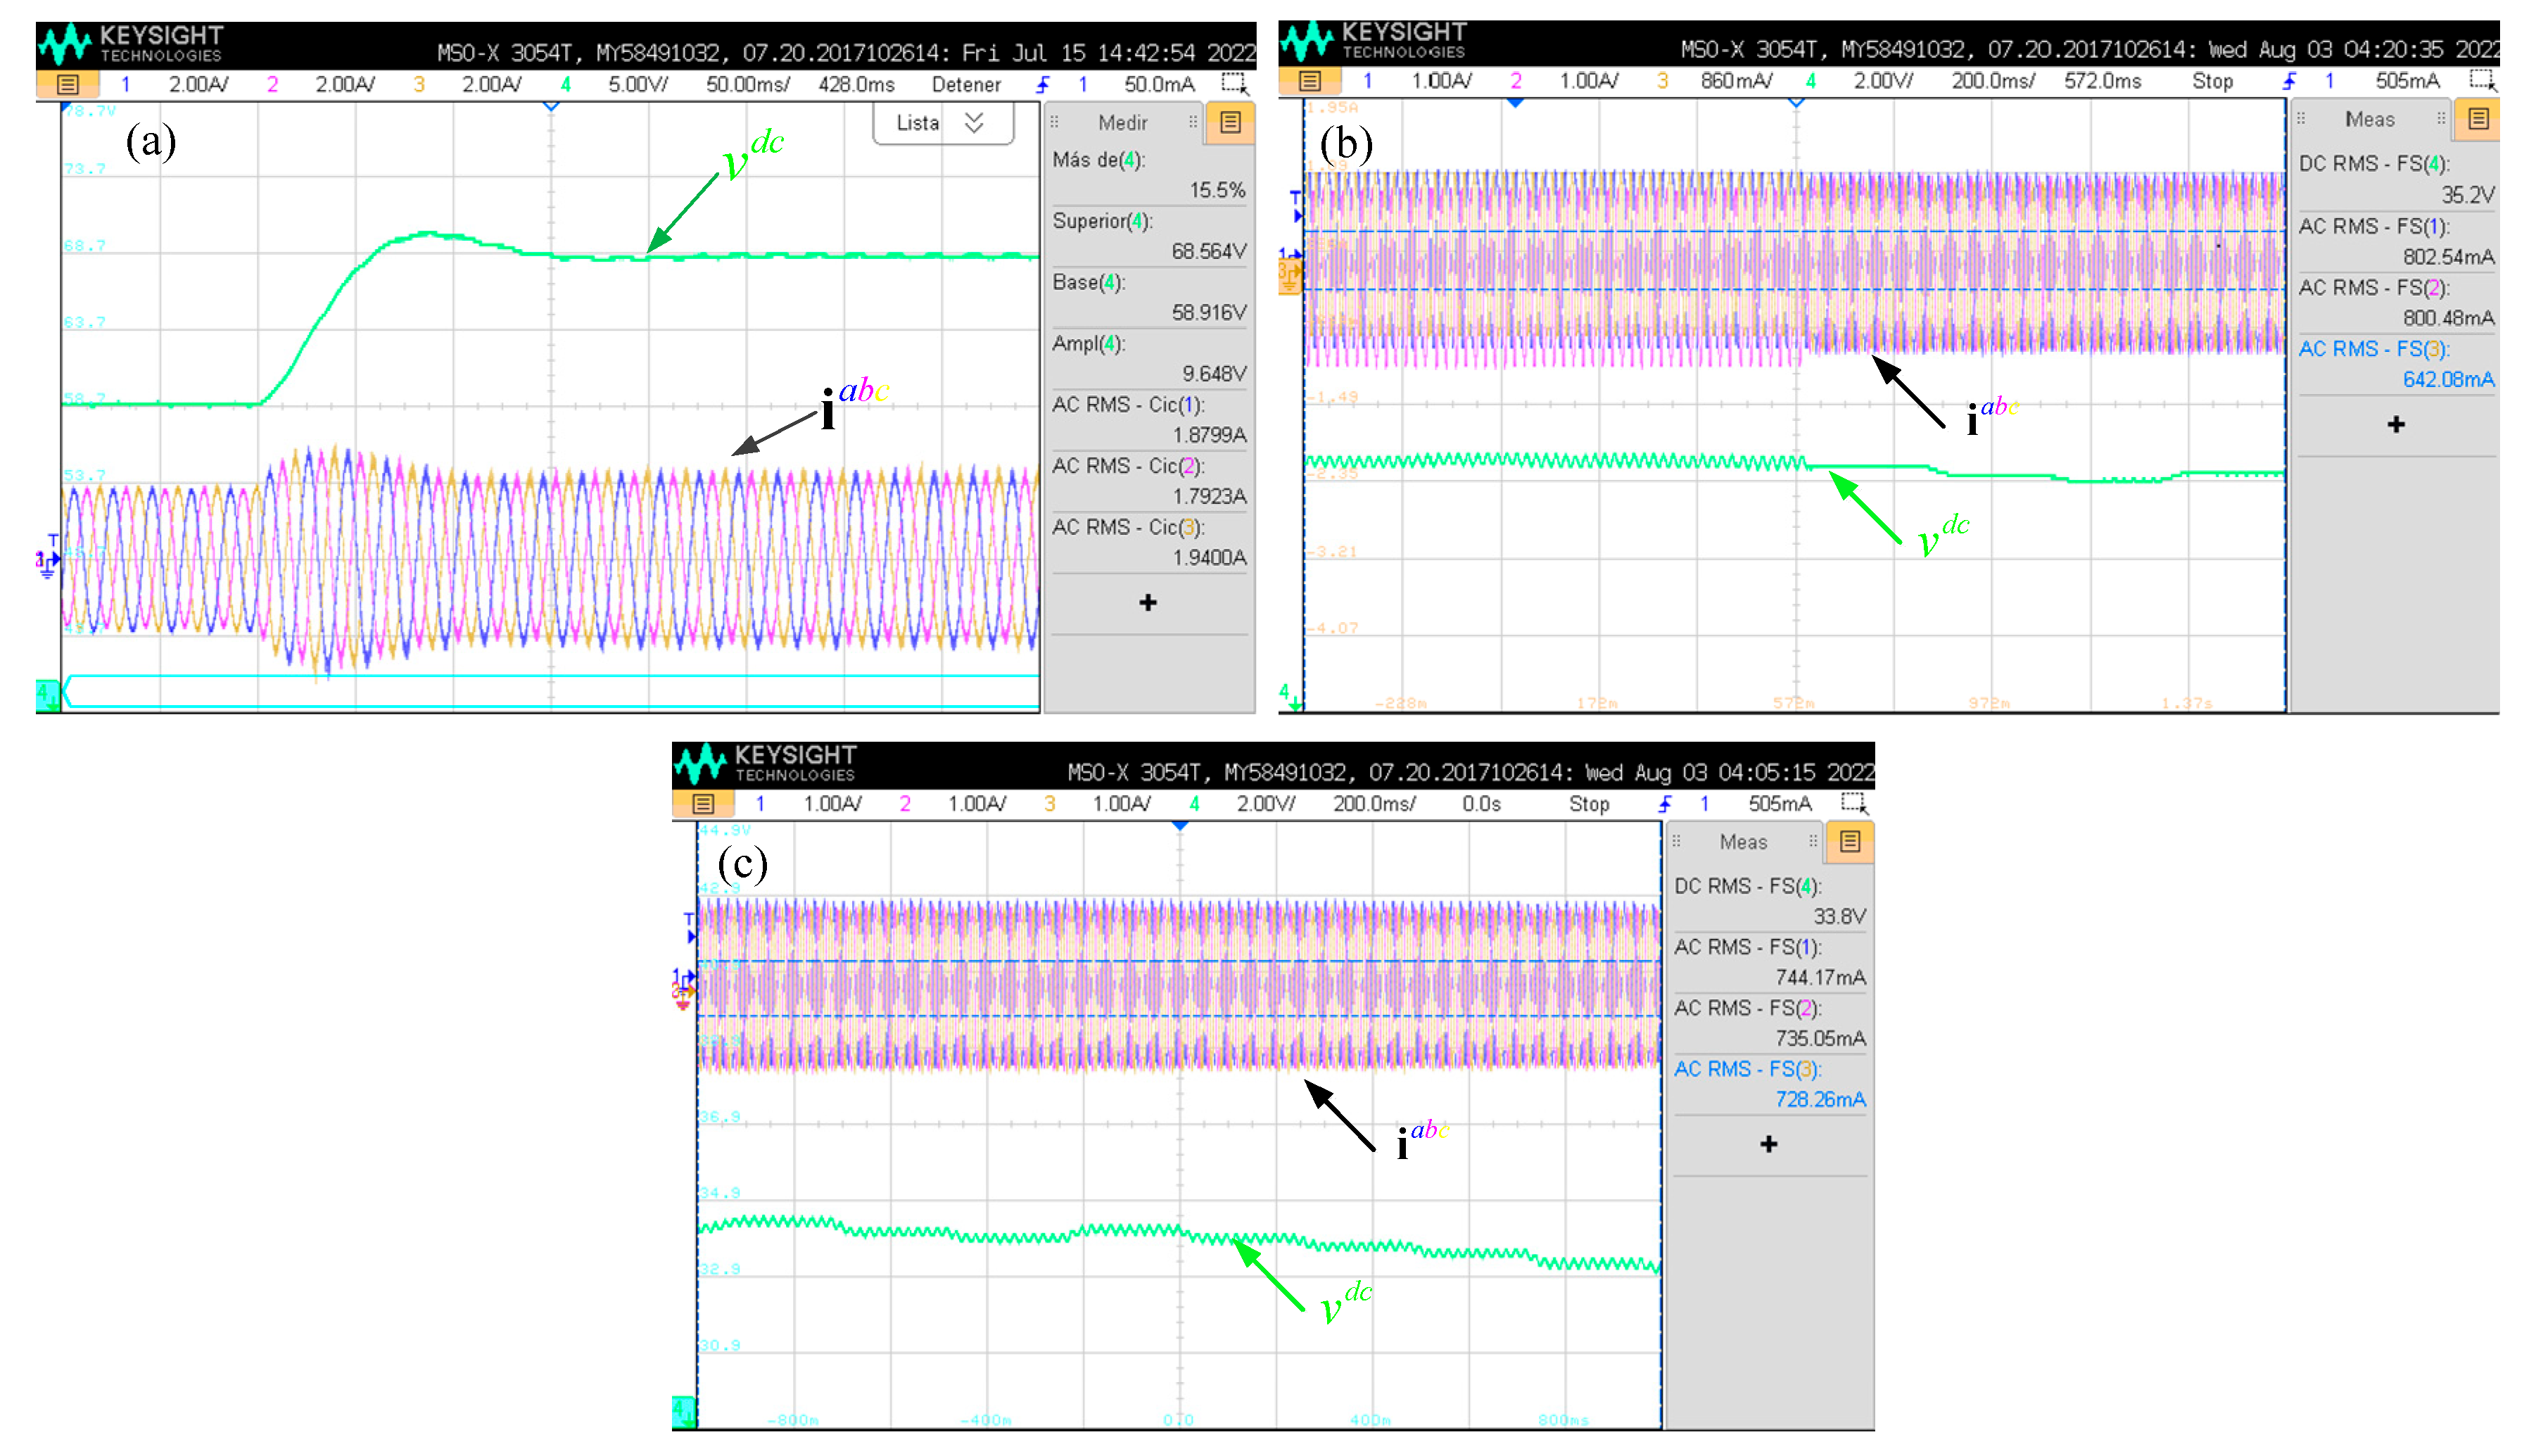
Task: Open main menu icon in panel (b)
Action: 1309,80
